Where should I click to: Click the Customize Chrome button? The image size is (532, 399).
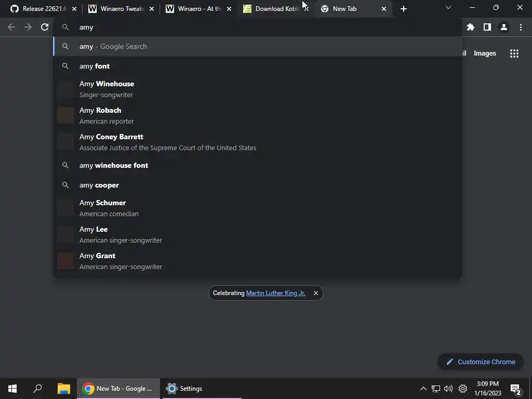click(481, 362)
